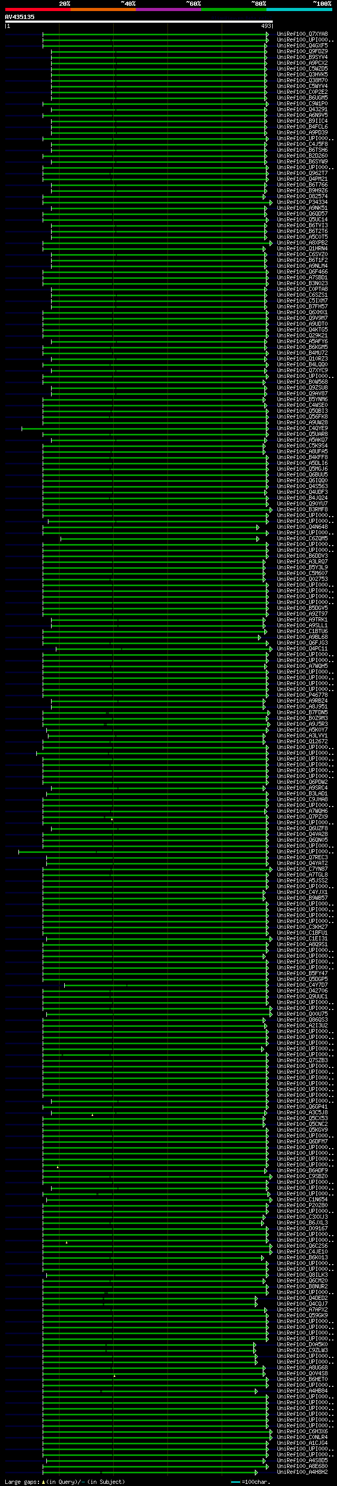Select label UniRef100_B7FH57
Screen dimensions: 337x1486
302,307
